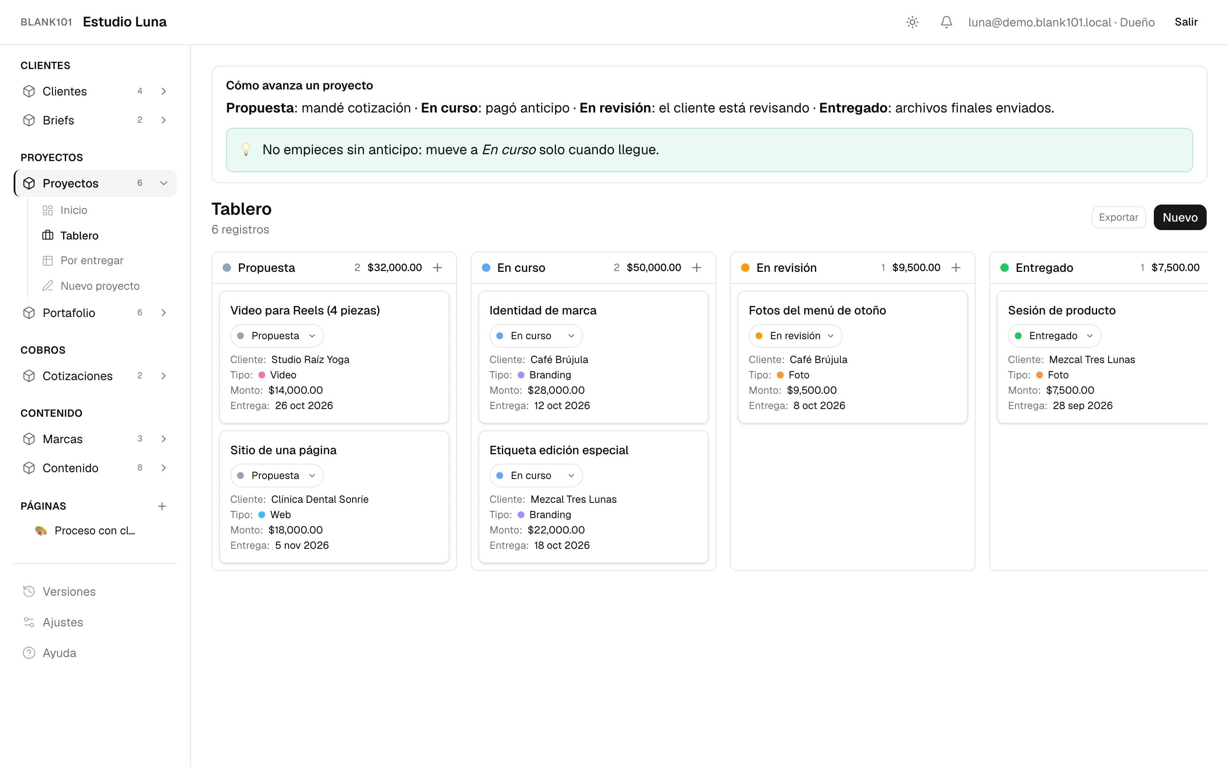This screenshot has height=767, width=1228.
Task: Click Studio Raíz Yoga client name
Action: pyautogui.click(x=310, y=360)
